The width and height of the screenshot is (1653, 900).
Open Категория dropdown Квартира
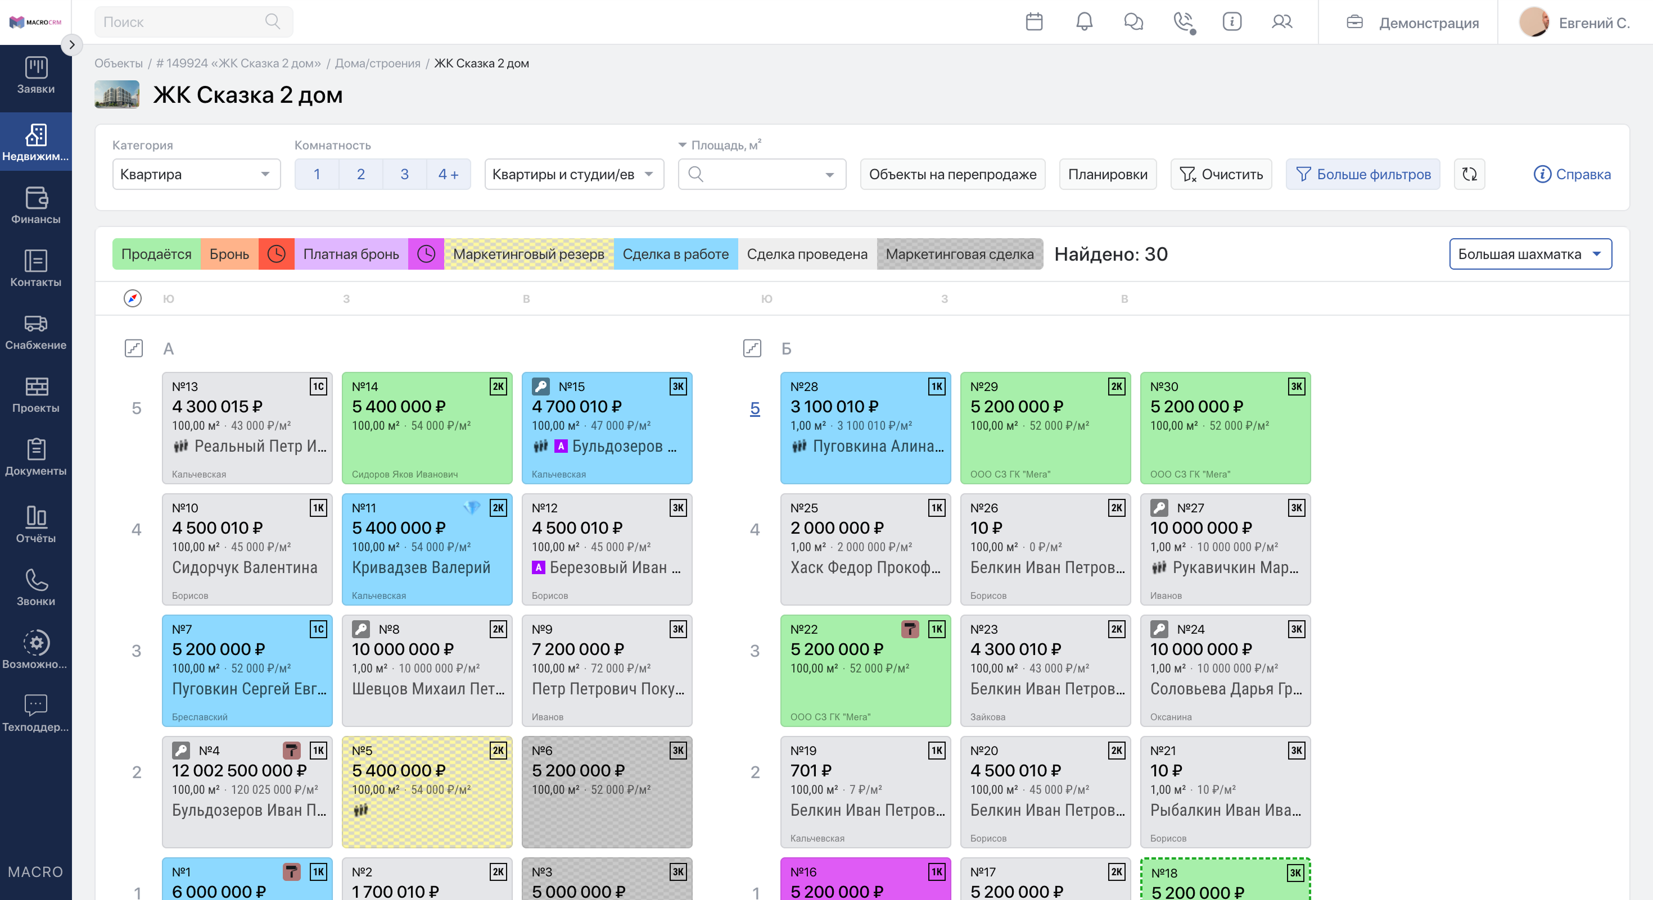196,174
